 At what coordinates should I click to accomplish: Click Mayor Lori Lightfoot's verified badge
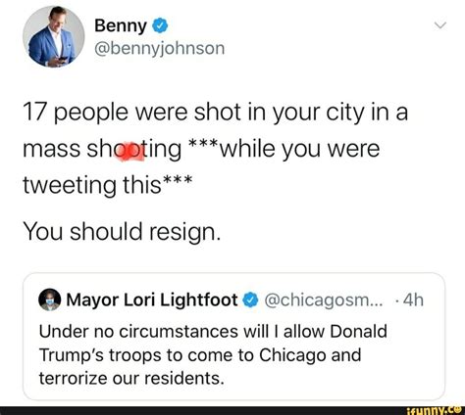(x=250, y=300)
